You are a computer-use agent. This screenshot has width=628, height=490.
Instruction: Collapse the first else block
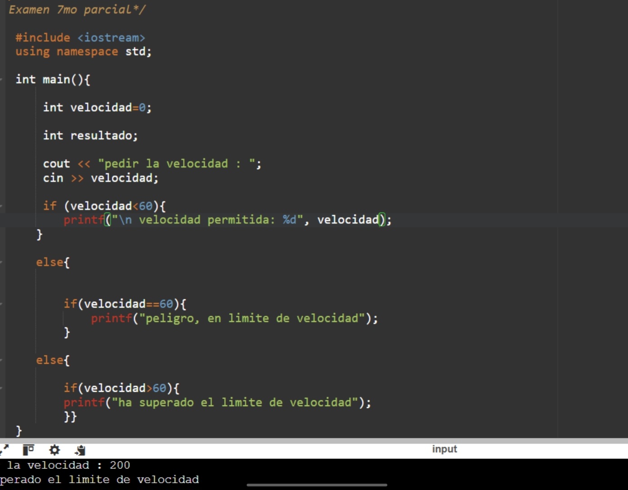pyautogui.click(x=2, y=262)
